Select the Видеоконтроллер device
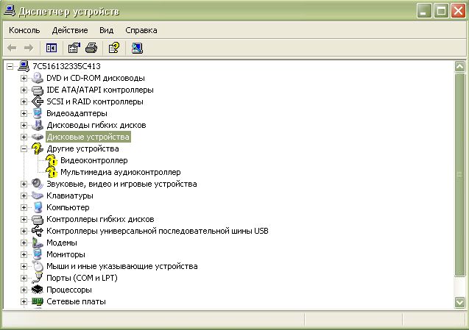Screen dimensions: 469x330 click(x=94, y=161)
